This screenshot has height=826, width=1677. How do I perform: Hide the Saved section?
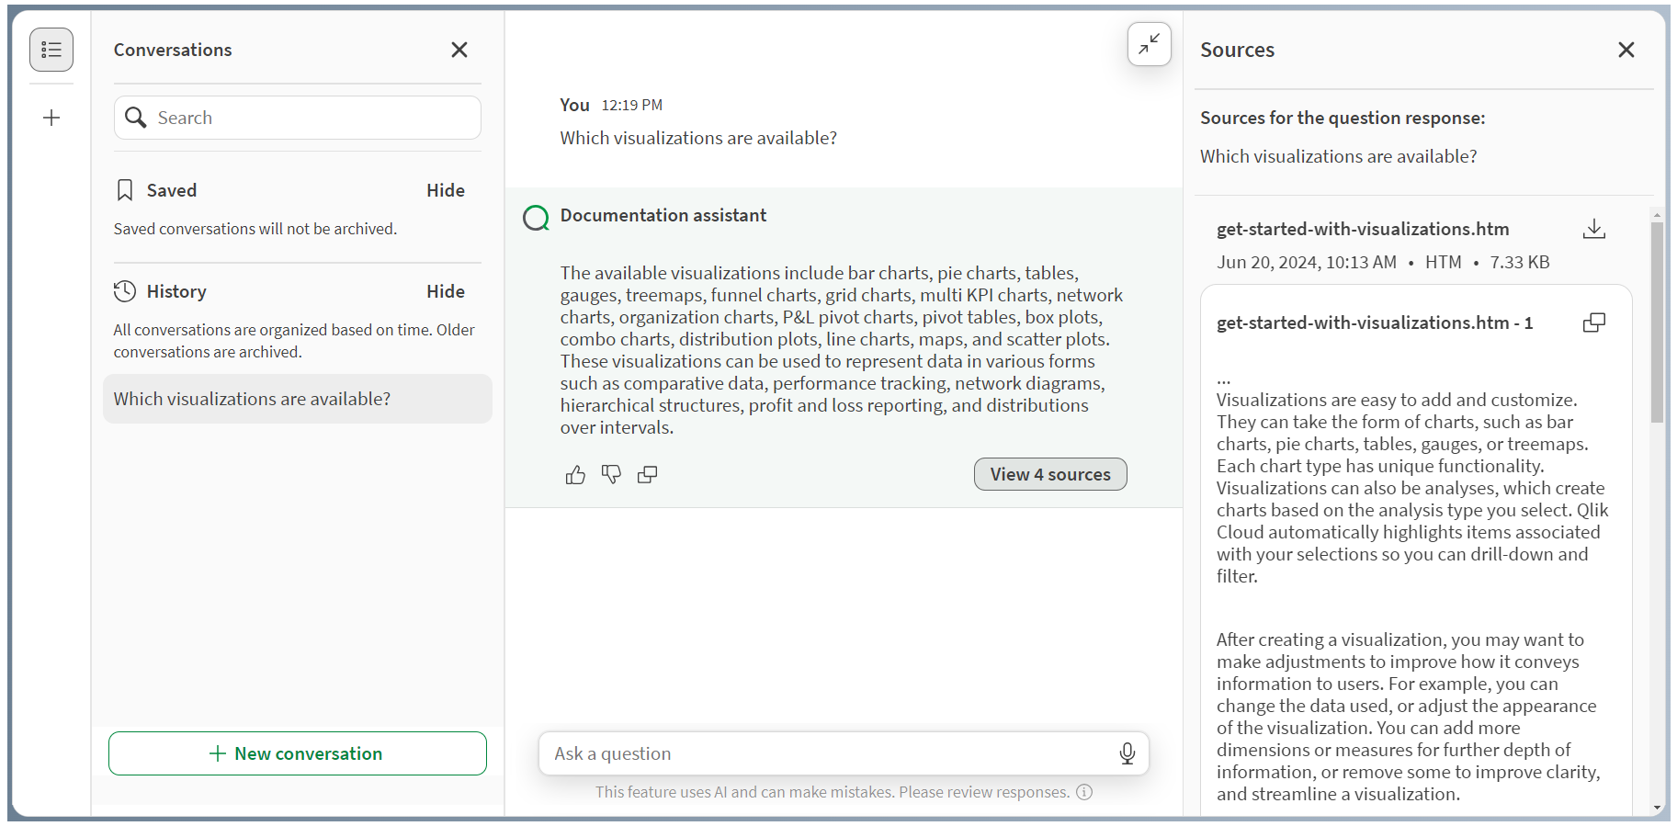tap(446, 190)
